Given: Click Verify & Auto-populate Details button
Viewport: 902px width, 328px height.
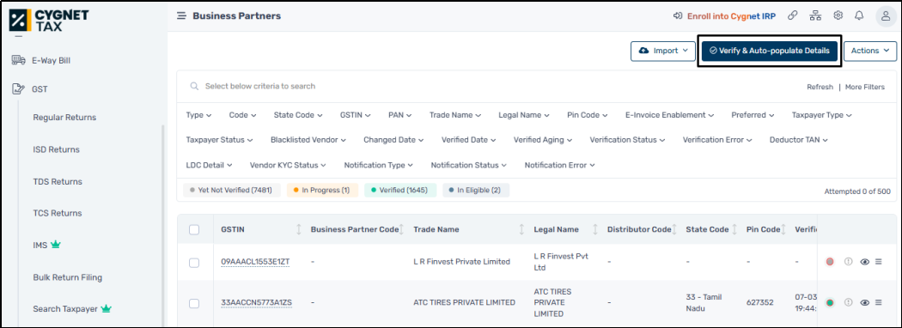Looking at the screenshot, I should [770, 51].
